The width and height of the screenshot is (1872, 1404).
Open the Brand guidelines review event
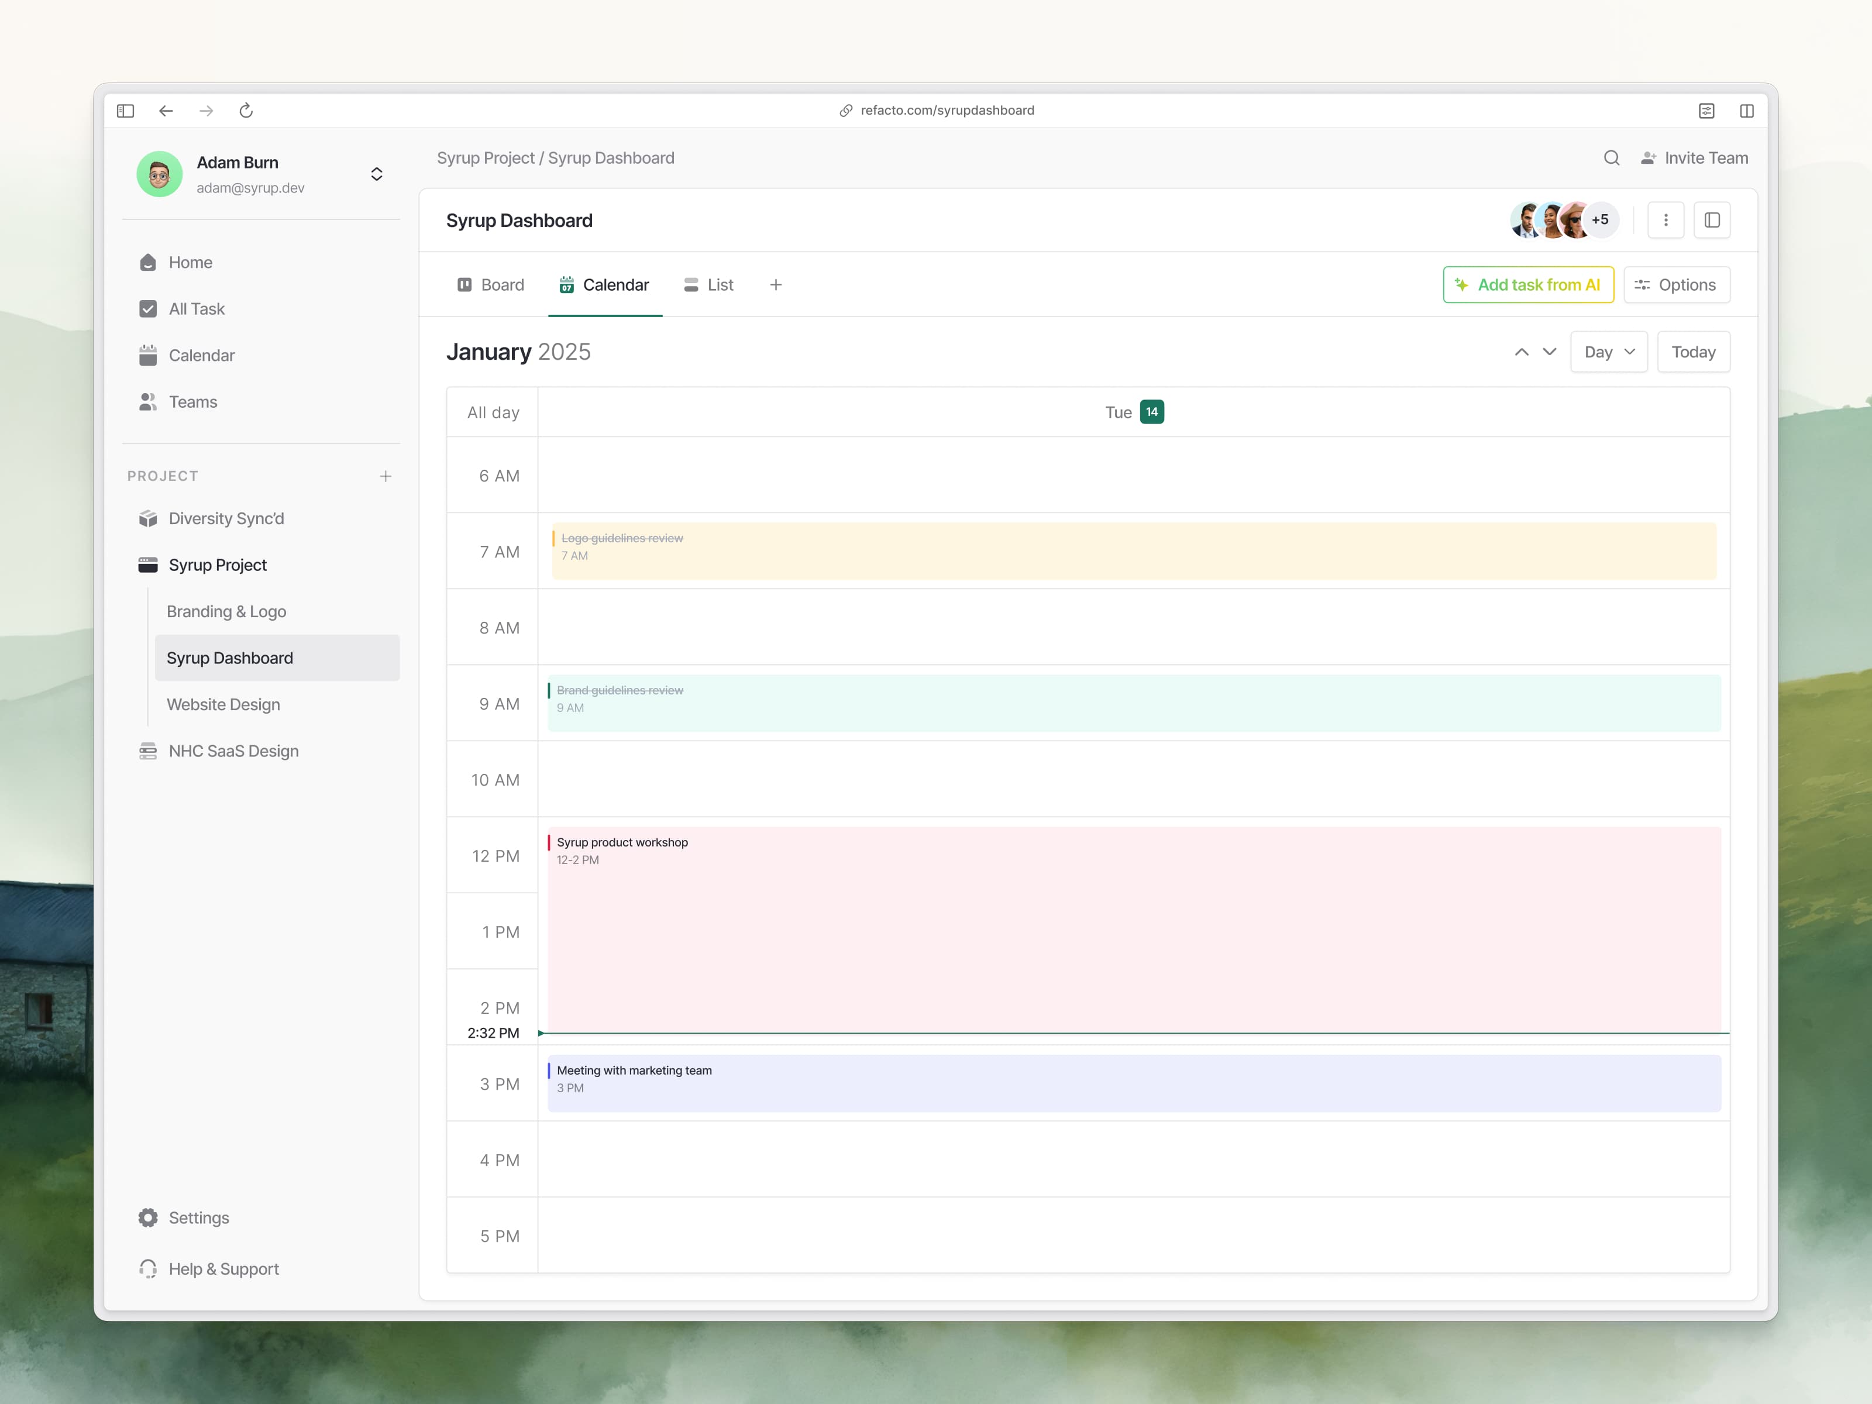(1134, 703)
